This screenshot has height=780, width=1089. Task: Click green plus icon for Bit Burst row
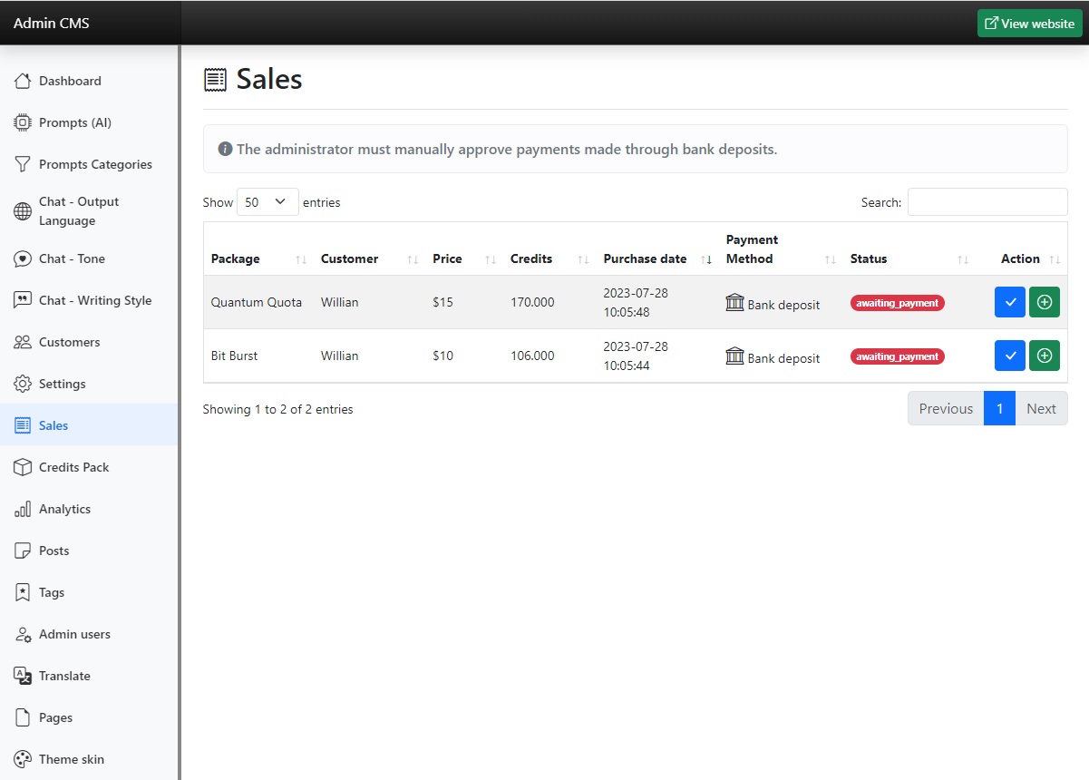(x=1044, y=356)
